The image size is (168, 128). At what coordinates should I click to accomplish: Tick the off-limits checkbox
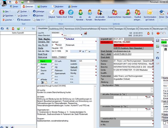39,79
